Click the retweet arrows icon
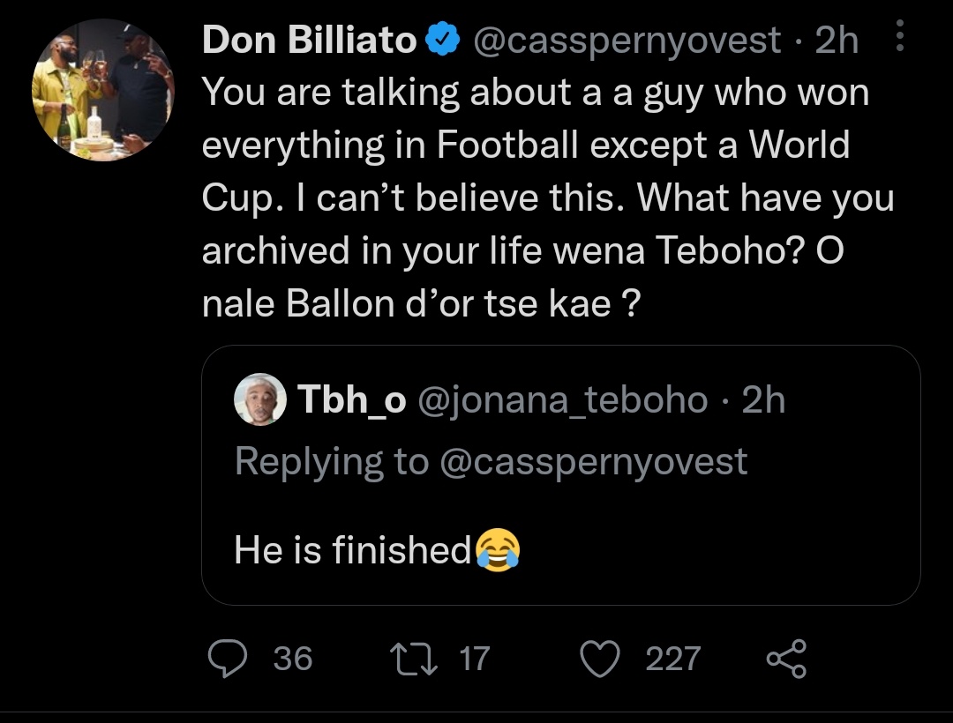The image size is (953, 723). (413, 660)
